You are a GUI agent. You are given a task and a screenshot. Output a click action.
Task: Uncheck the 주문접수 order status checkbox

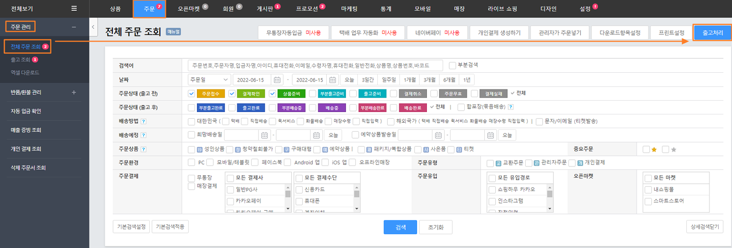[192, 93]
